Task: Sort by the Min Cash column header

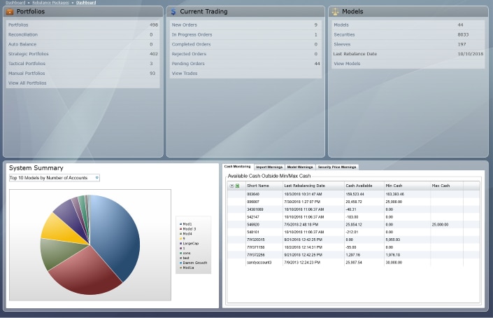Action: pos(407,186)
